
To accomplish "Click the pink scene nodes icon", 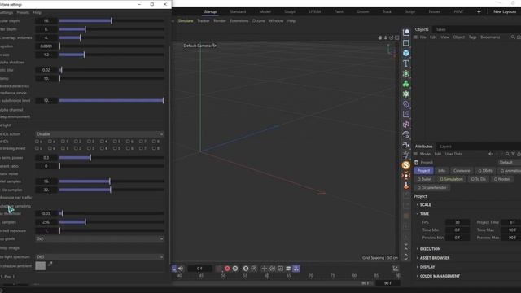I will click(406, 125).
